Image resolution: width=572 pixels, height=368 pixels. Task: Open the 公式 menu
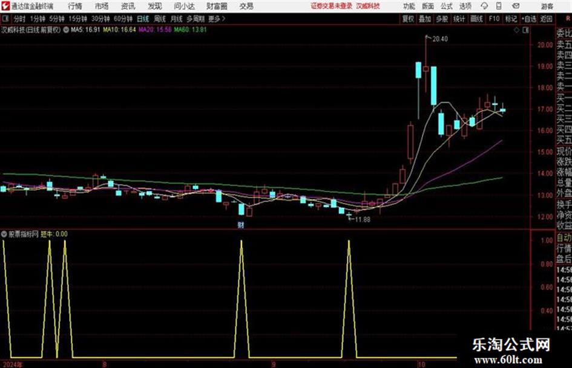coord(447,6)
